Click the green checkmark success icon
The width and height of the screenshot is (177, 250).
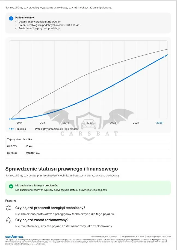tap(11, 186)
